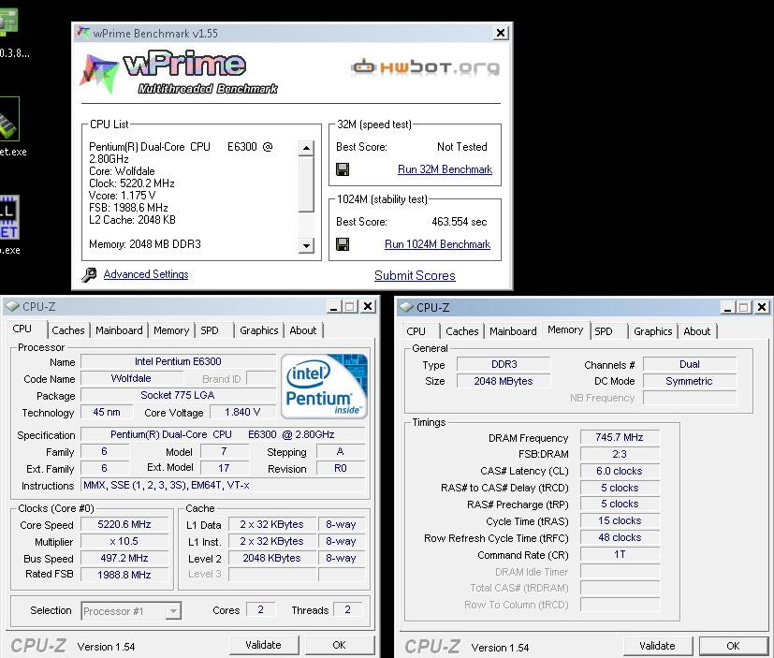The height and width of the screenshot is (658, 774).
Task: Run the 1024M Benchmark
Action: (437, 244)
